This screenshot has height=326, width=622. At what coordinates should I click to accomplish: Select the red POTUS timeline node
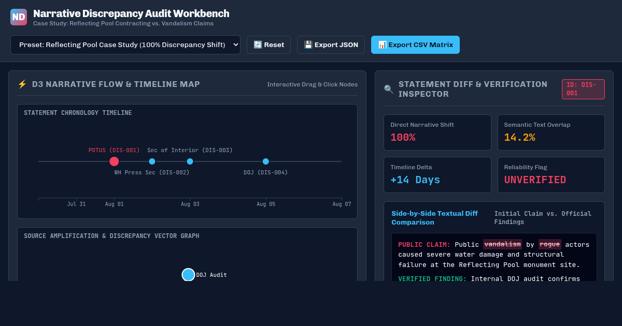pyautogui.click(x=114, y=161)
